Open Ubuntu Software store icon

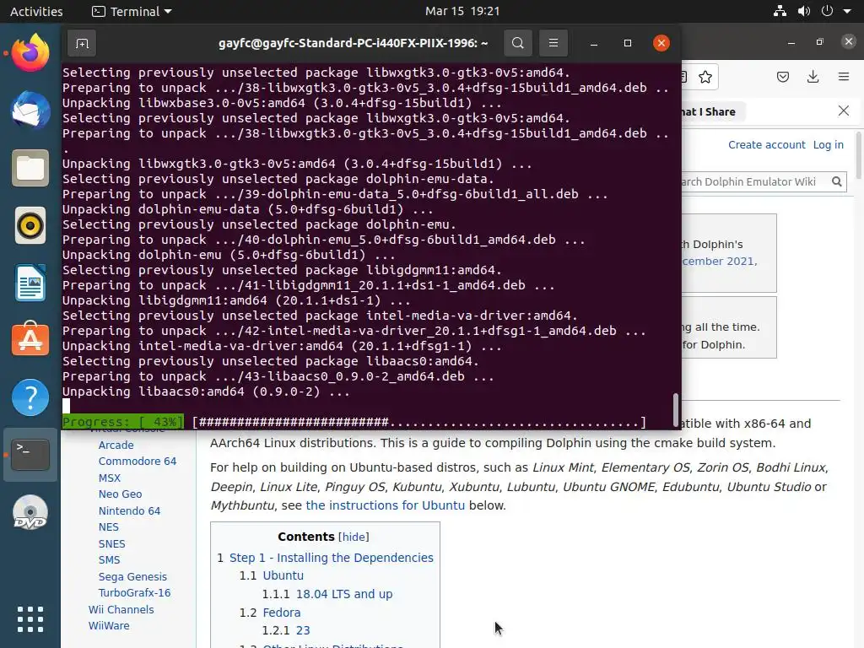30,339
